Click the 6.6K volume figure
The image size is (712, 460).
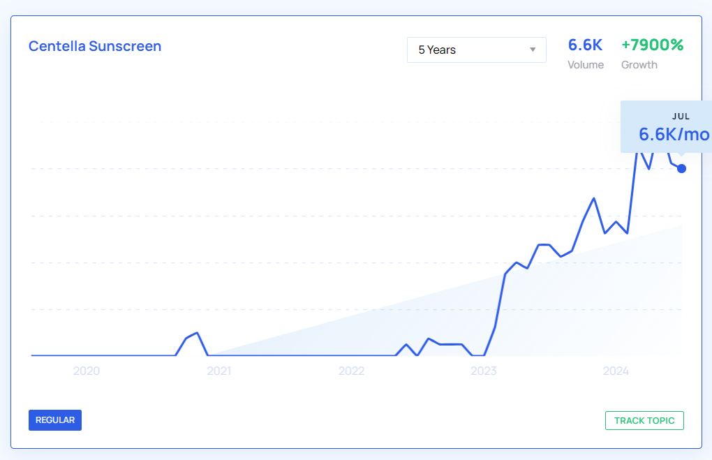(x=585, y=45)
